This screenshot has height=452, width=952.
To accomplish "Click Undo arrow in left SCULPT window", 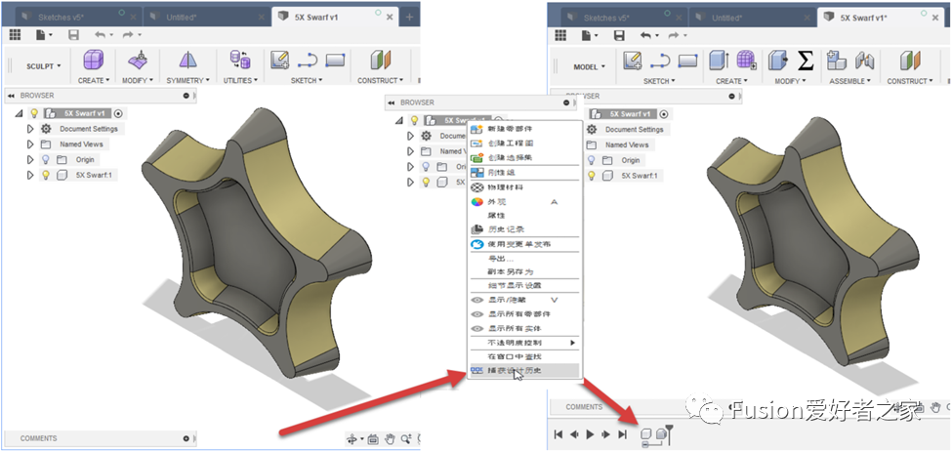I will point(100,35).
